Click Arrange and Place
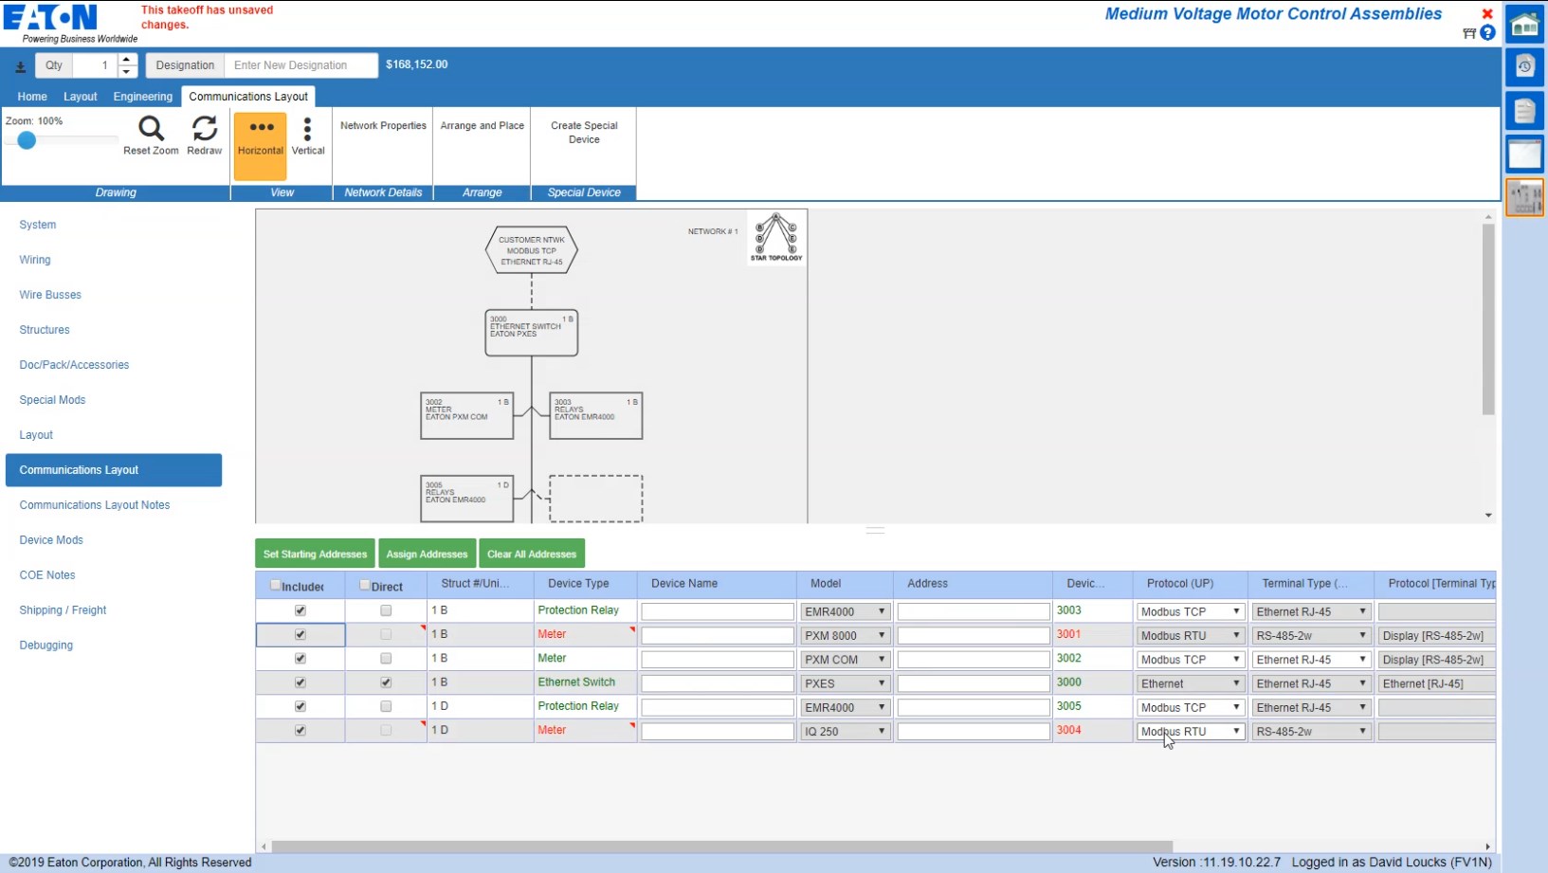Viewport: 1548px width, 873px height. [482, 126]
